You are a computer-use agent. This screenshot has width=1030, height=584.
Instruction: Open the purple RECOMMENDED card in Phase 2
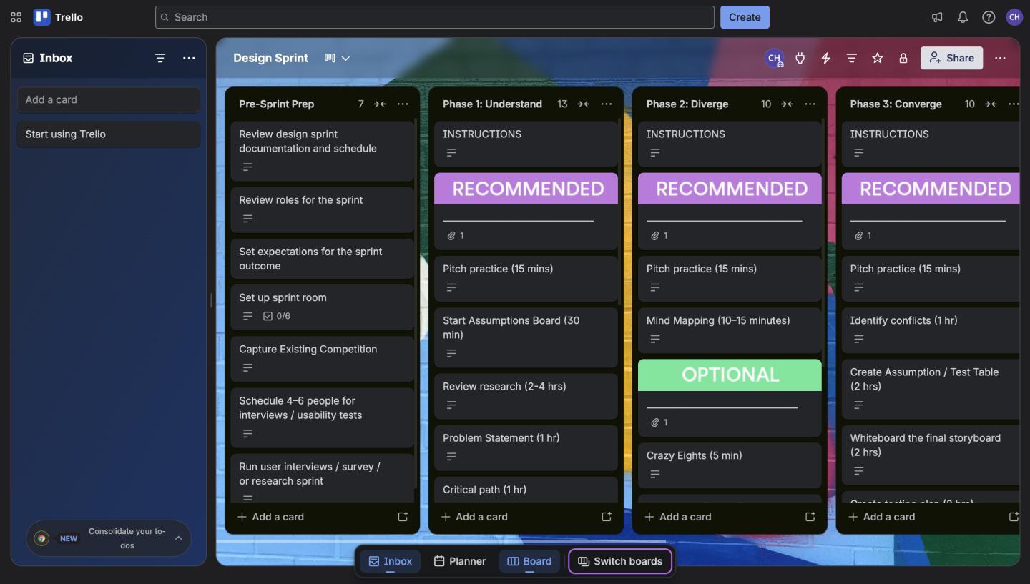tap(730, 210)
